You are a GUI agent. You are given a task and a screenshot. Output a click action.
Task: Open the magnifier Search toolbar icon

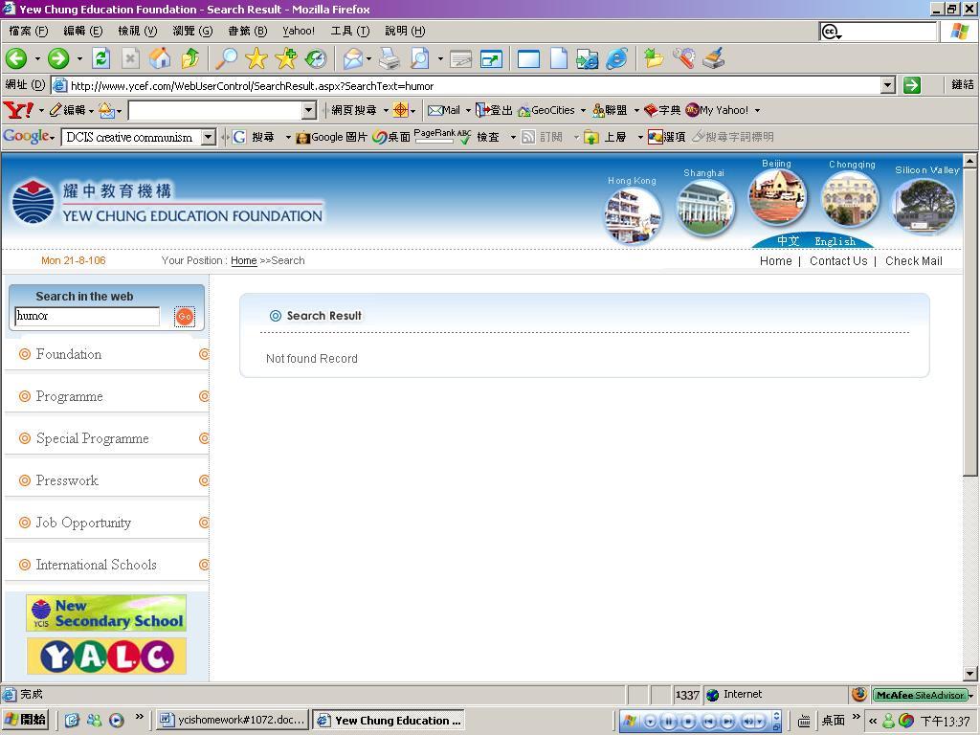pos(226,58)
